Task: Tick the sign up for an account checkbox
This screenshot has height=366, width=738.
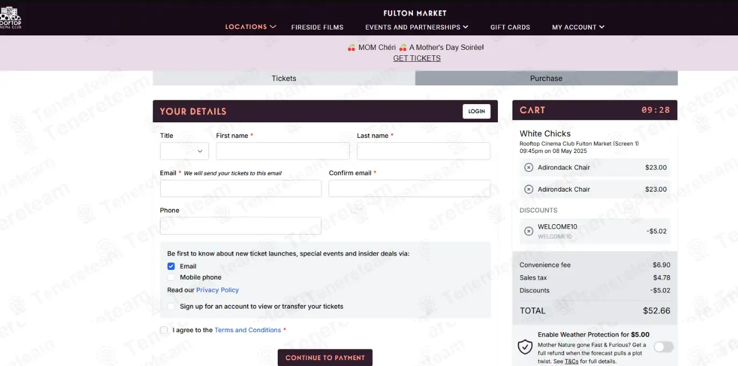Action: (x=171, y=306)
